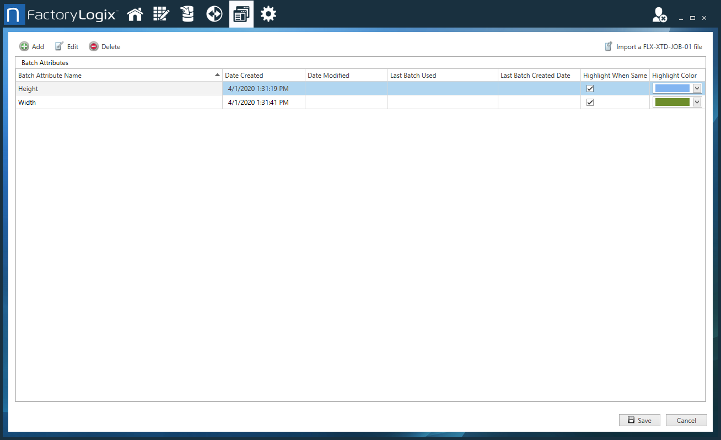Open the Settings gear icon

pos(268,14)
